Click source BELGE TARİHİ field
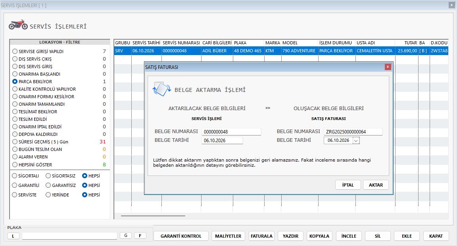Screen dimensions: 457x246 tap(222, 141)
